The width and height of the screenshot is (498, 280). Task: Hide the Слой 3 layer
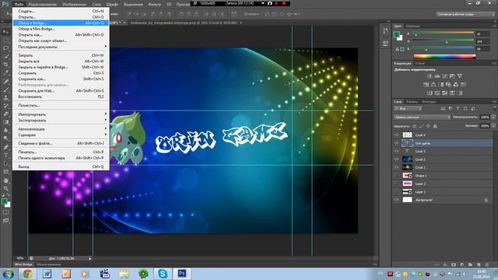pyautogui.click(x=396, y=151)
